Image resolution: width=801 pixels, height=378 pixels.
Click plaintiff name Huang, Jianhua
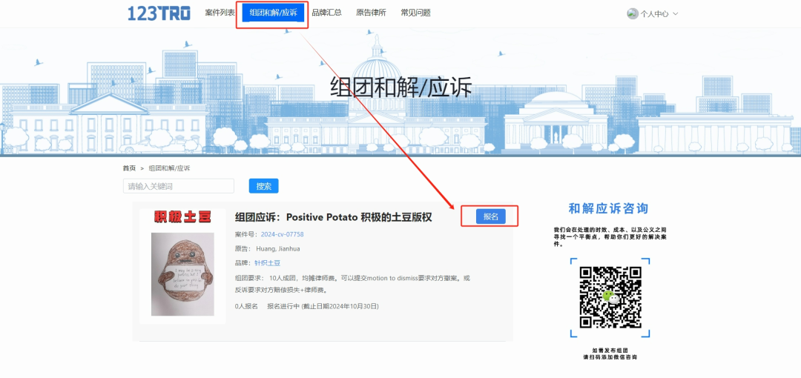278,249
